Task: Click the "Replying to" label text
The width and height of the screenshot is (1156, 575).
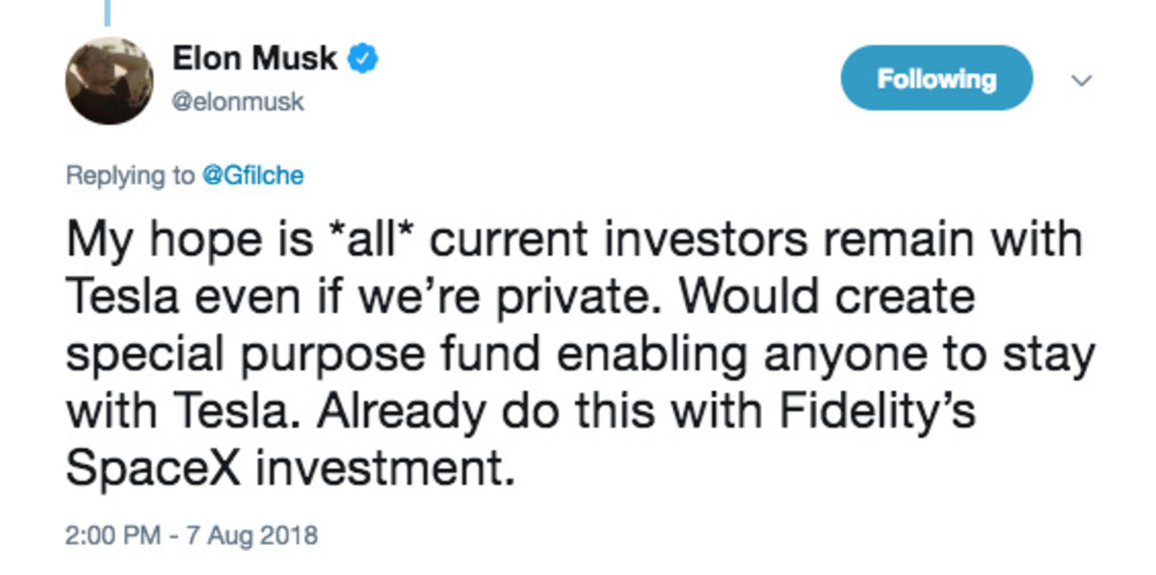Action: pos(129,176)
